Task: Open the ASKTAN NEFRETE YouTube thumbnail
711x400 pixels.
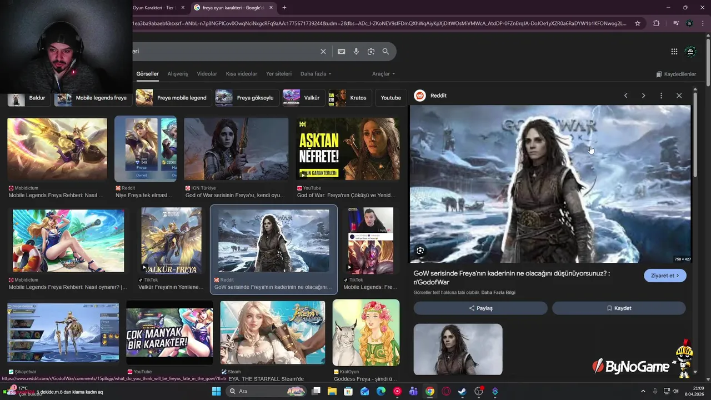Action: click(348, 149)
